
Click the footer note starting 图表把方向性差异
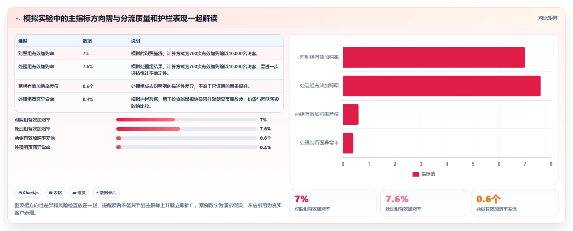[x=148, y=209]
